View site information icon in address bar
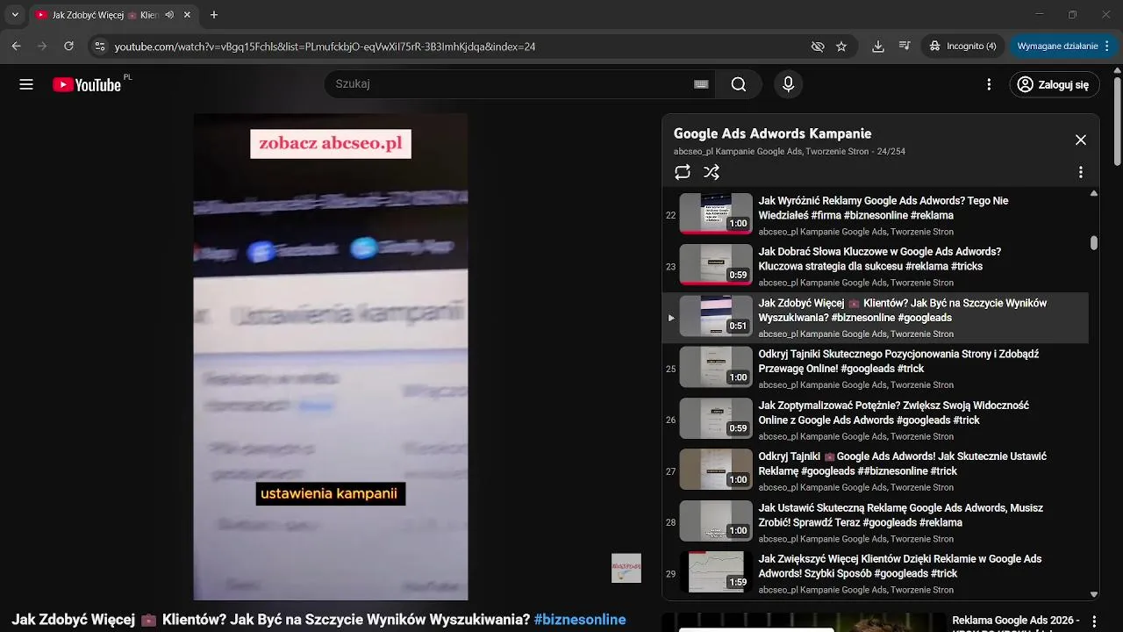 coord(99,46)
